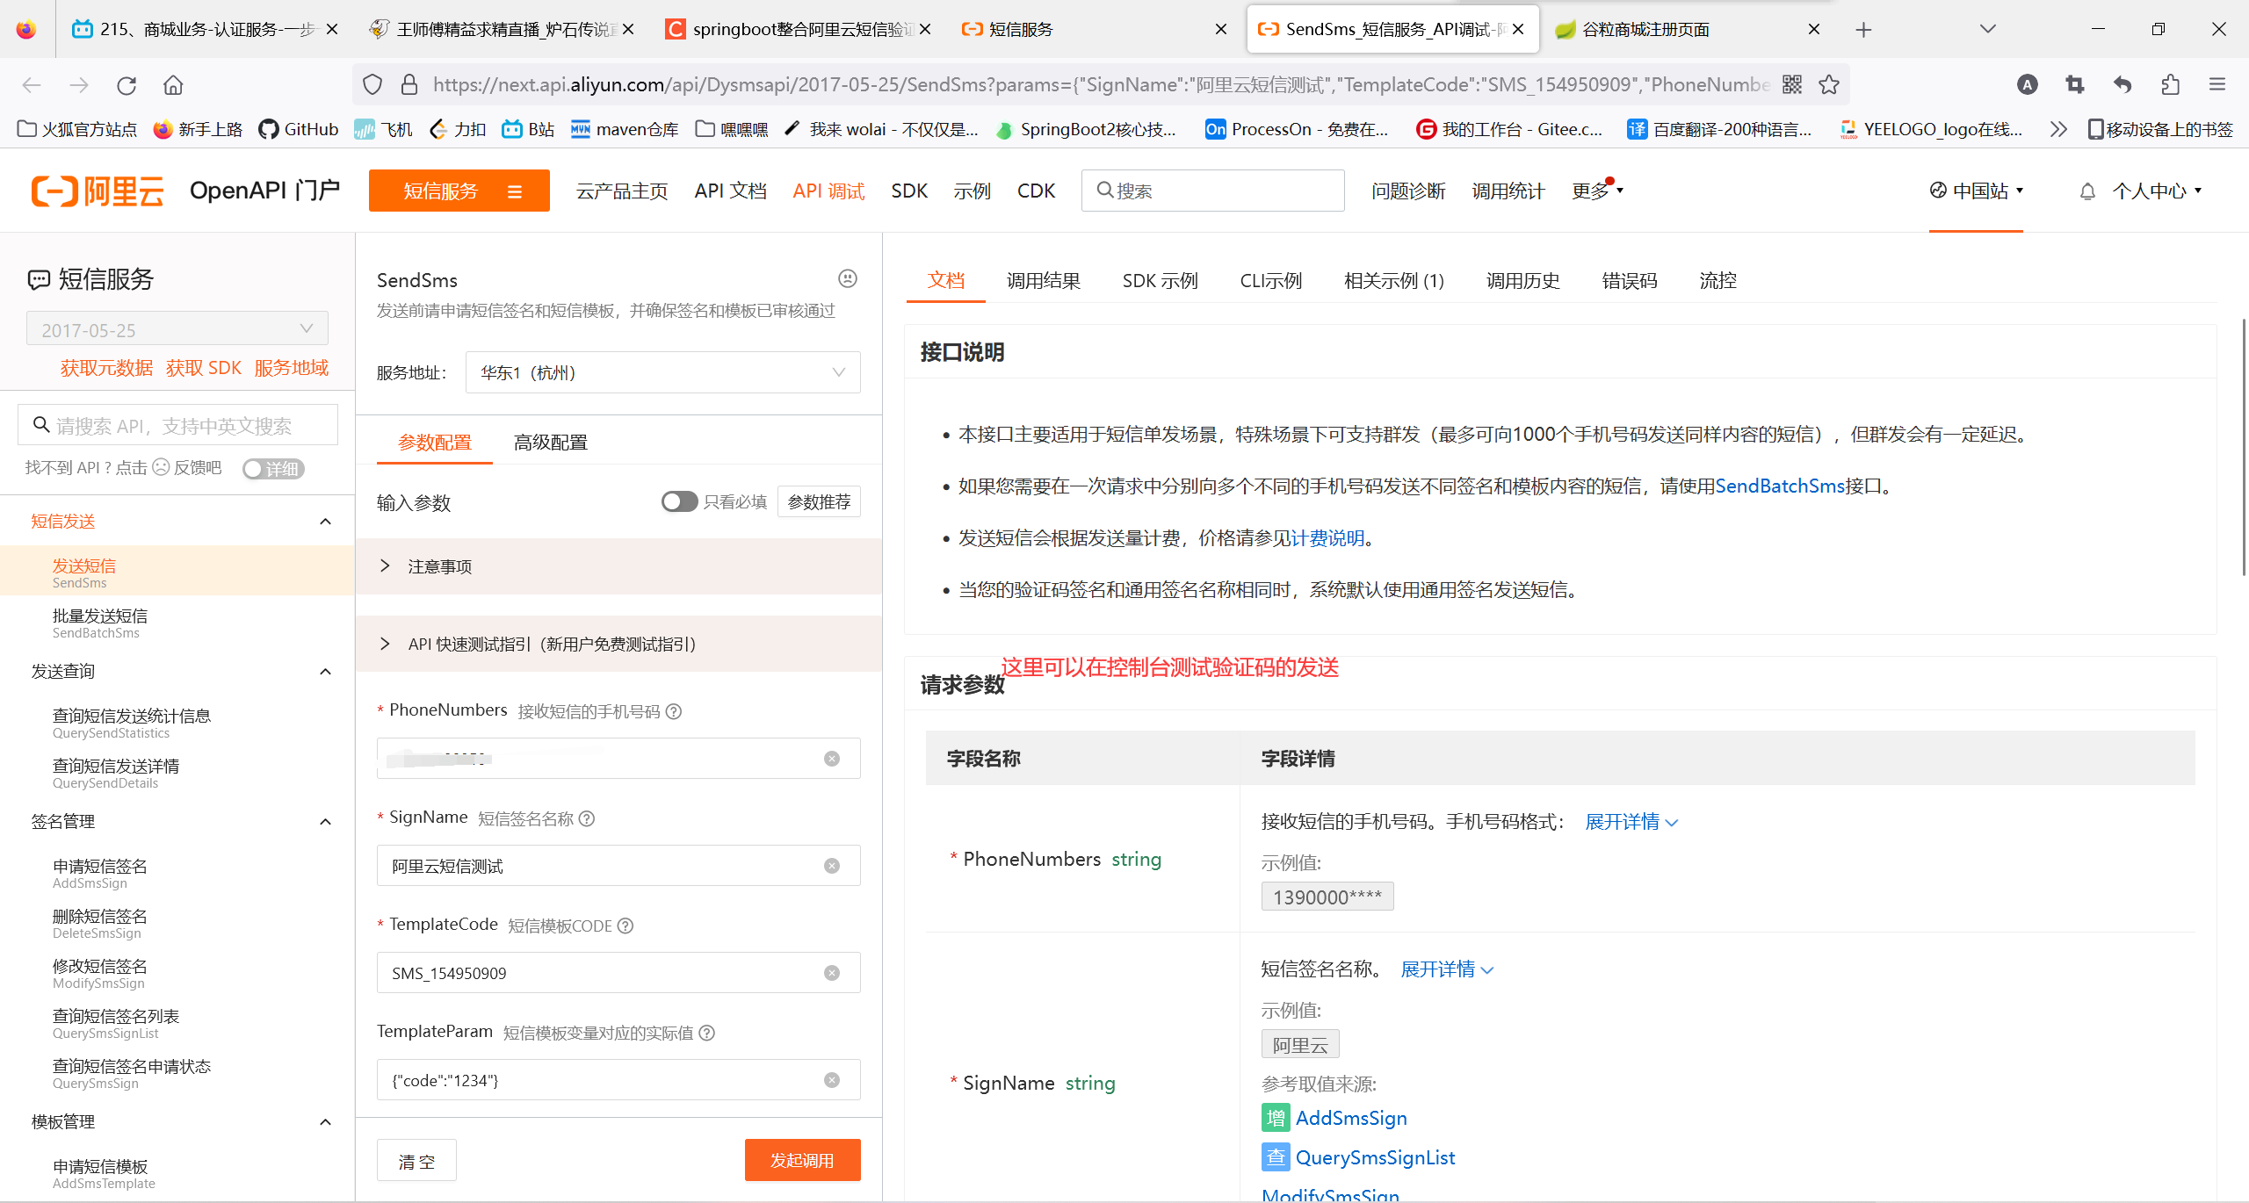This screenshot has width=2249, height=1203.
Task: Click the page vertical scrollbar
Action: [x=2243, y=448]
